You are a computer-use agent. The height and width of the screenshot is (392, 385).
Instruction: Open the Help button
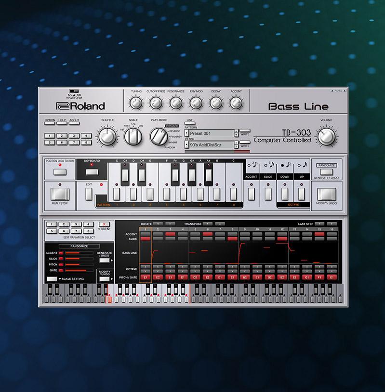click(x=62, y=123)
